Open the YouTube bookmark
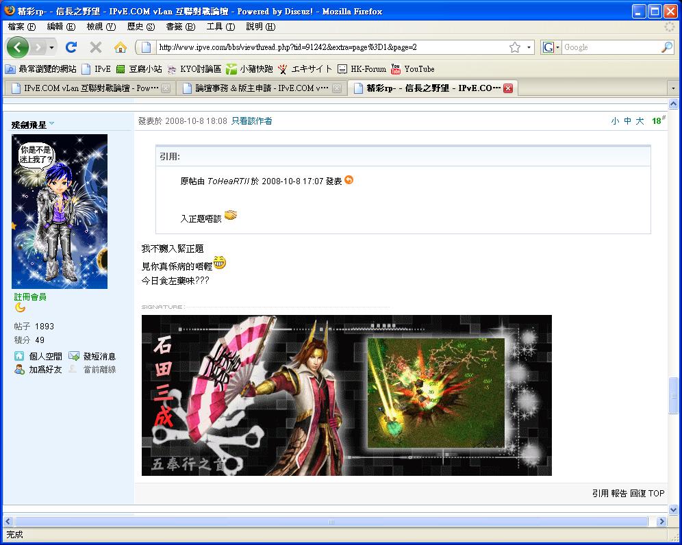Screen dimensions: 682x545 (x=413, y=68)
